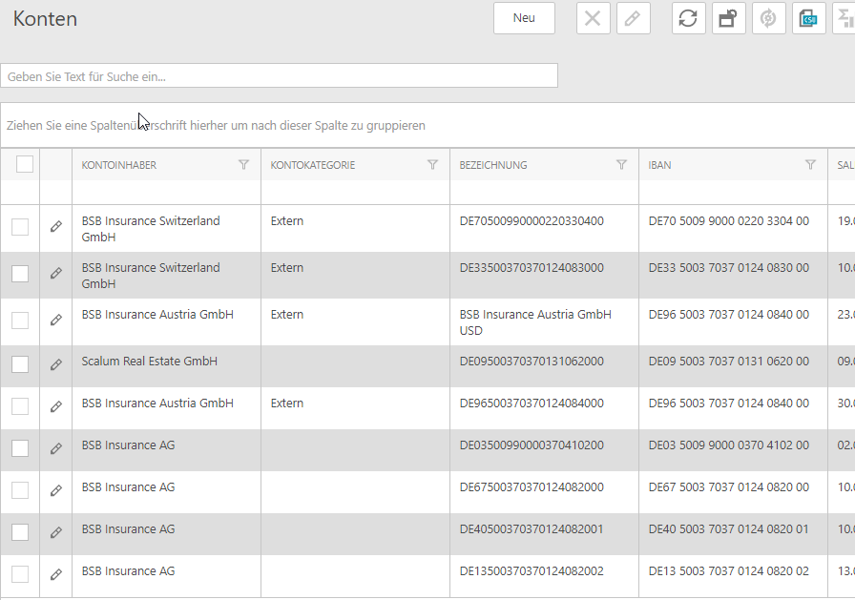Select checkbox for row DE13500370370124082002
Screen dimensions: 855x600
click(x=20, y=574)
